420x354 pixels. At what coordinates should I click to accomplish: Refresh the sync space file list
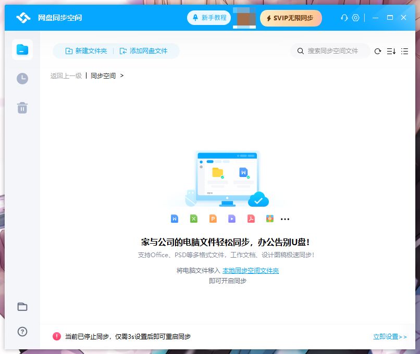[377, 51]
